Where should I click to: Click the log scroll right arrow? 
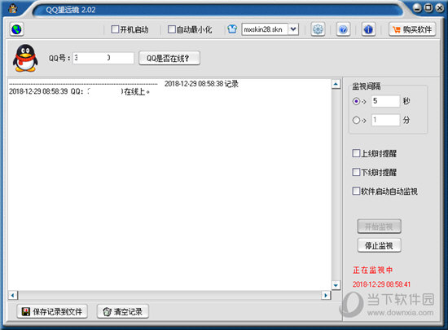point(326,295)
